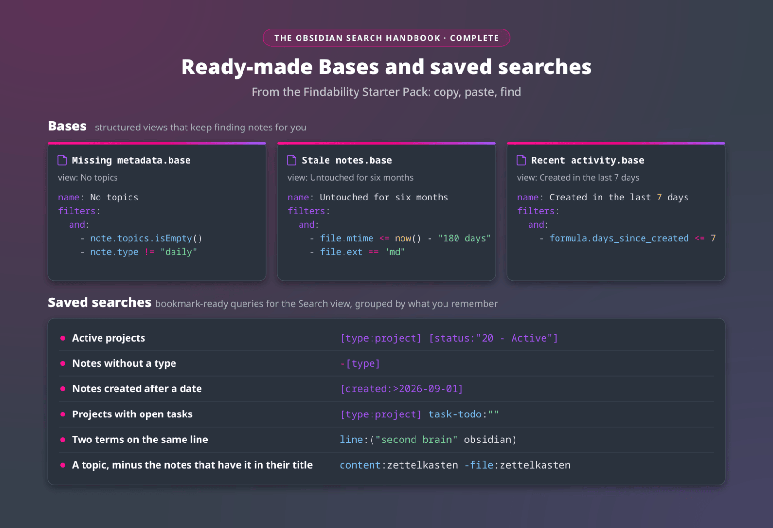
Task: Select the '-[type]' query
Action: click(x=360, y=363)
